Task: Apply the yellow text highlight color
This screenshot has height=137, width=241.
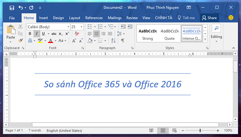Action: [40, 41]
